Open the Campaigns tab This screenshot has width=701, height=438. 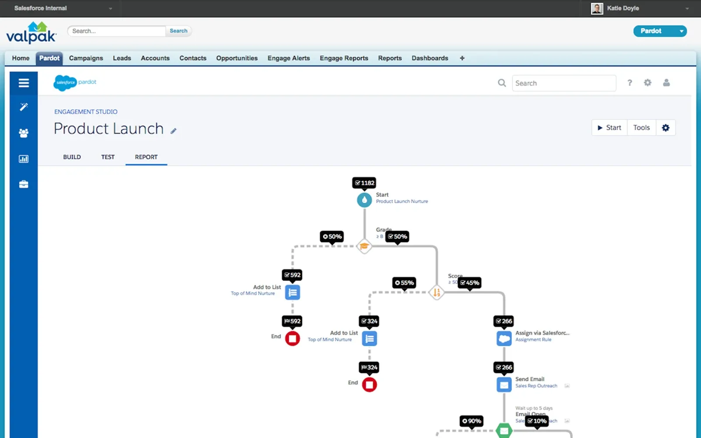[x=86, y=58]
